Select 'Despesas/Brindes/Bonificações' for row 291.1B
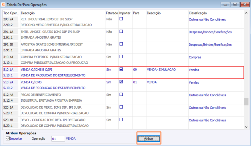 pyautogui.click(x=210, y=45)
